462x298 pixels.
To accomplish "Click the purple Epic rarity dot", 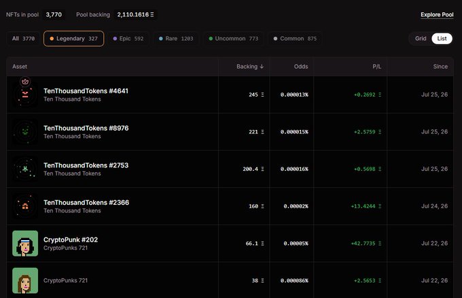I will click(115, 39).
